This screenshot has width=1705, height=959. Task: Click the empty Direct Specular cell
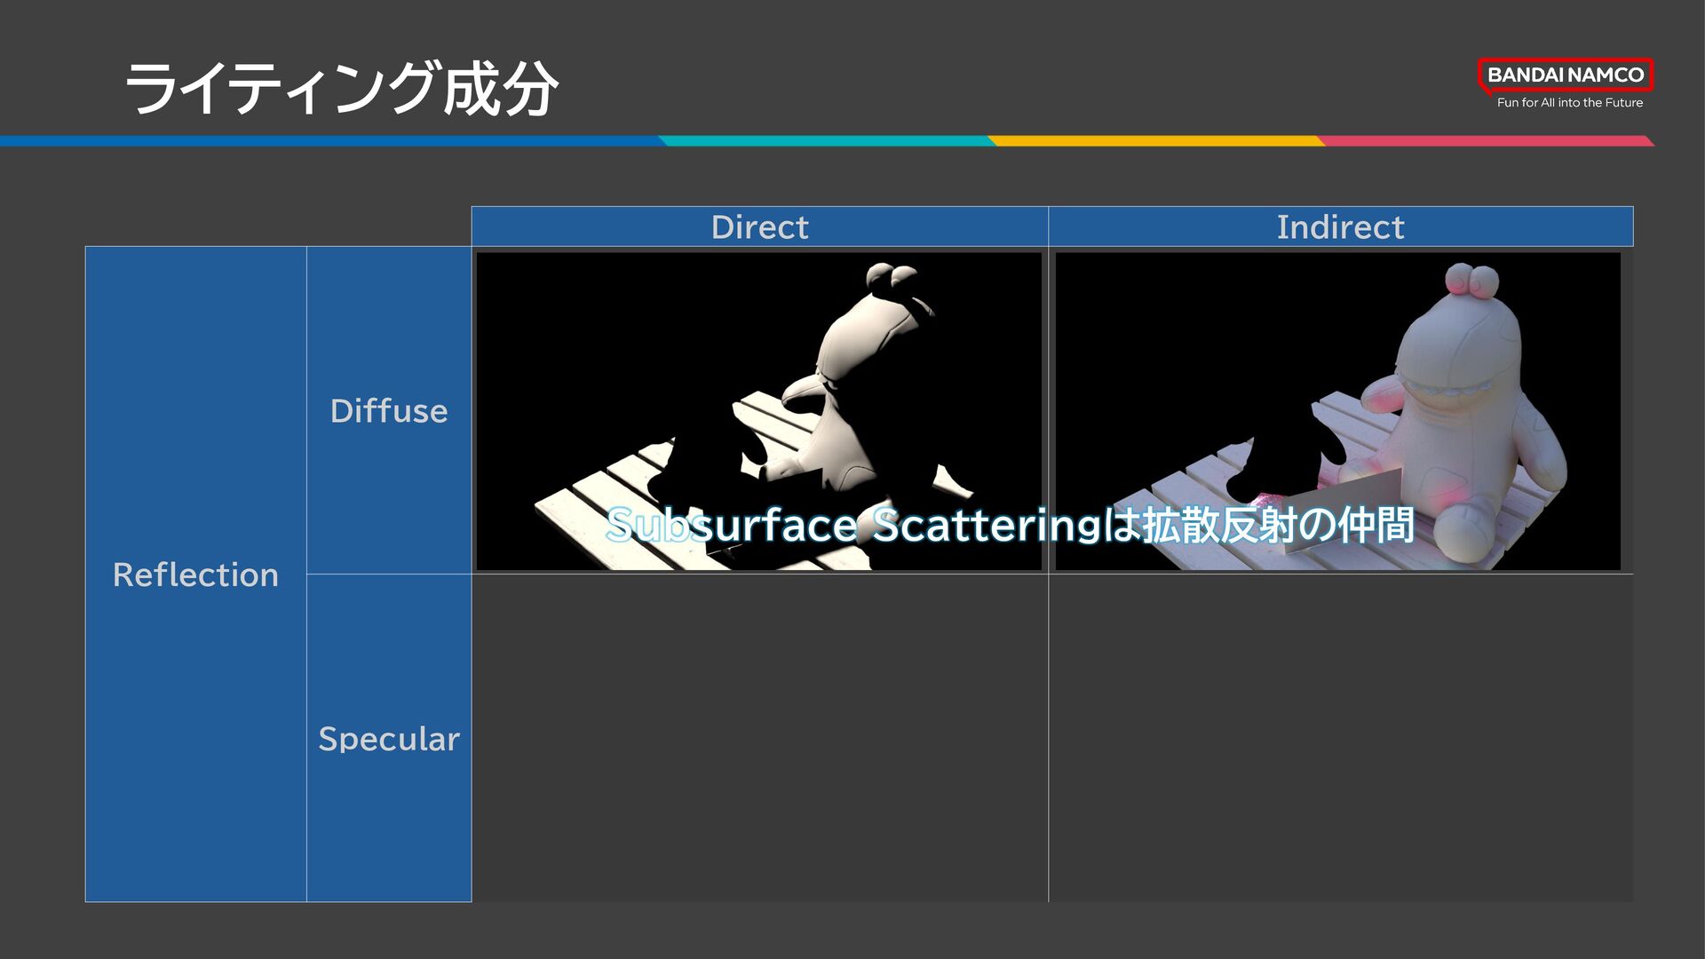759,739
